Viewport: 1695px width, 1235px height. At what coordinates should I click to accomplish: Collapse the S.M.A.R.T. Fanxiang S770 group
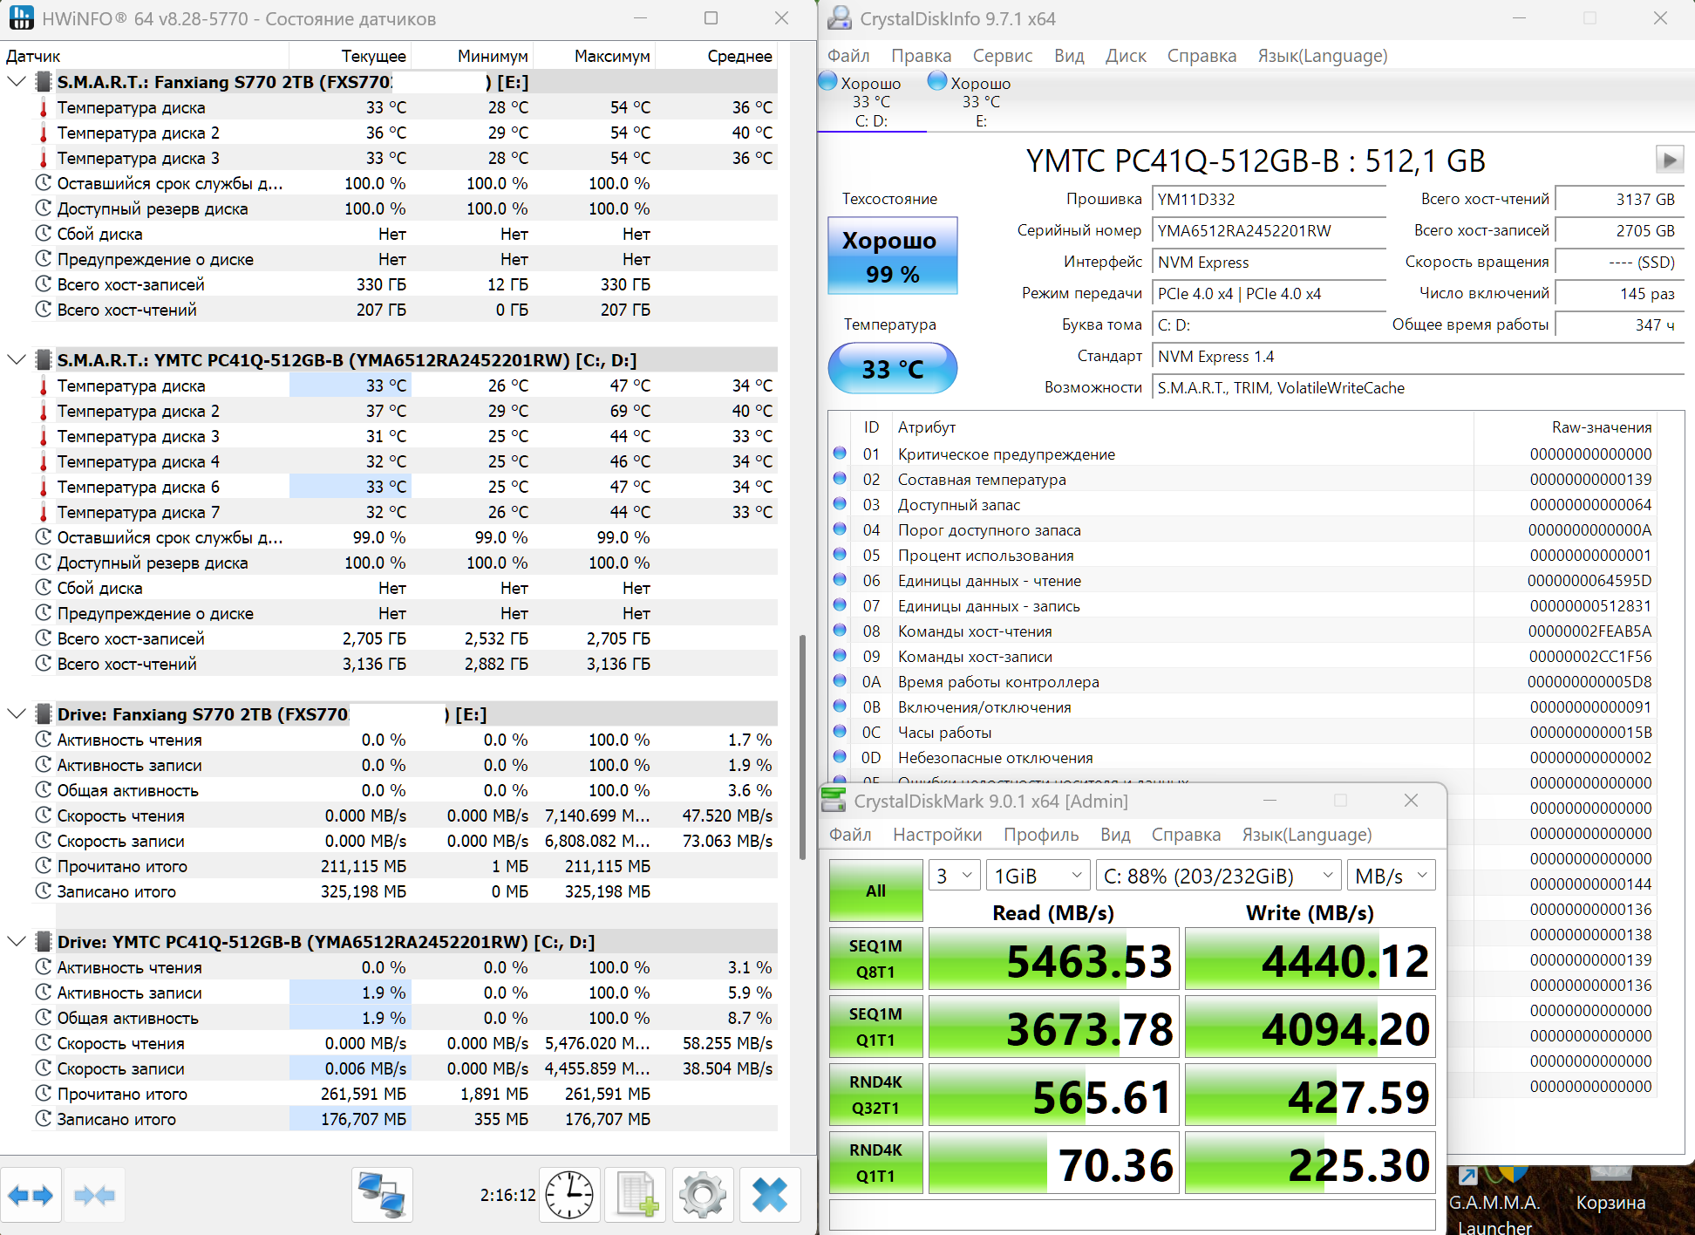pyautogui.click(x=17, y=82)
